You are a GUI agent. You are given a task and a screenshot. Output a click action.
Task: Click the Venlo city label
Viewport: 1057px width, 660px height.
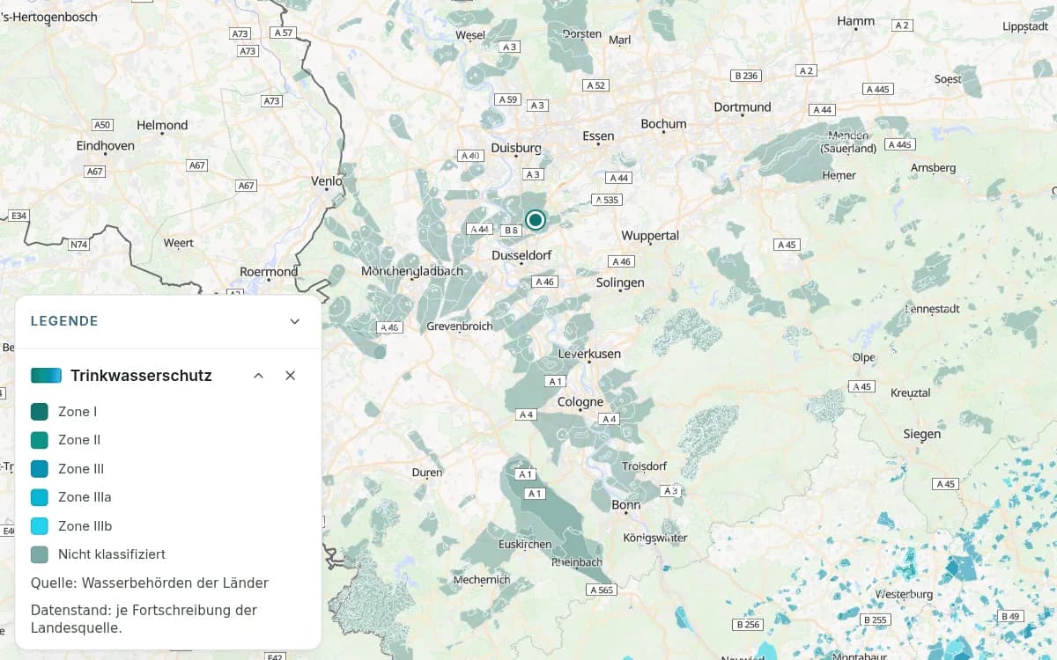click(327, 181)
